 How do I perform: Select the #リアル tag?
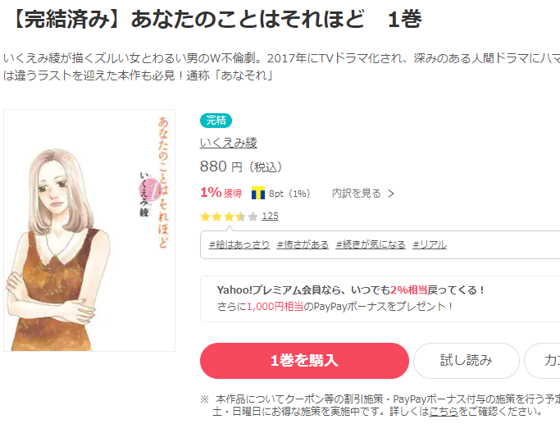click(x=430, y=244)
